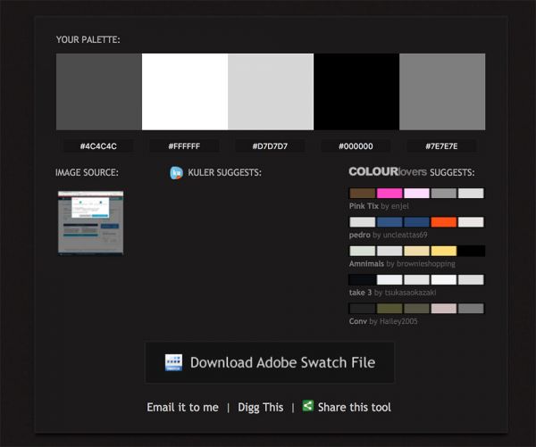Select the #000000 hex code field
The width and height of the screenshot is (536, 447).
point(356,146)
